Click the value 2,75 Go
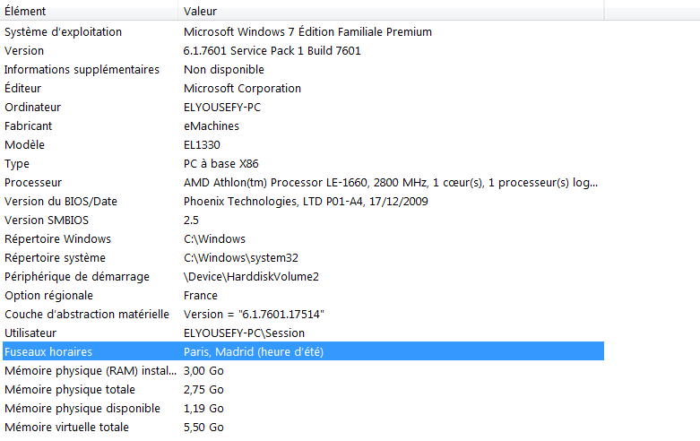Viewport: 700px width, 441px height. coord(203,390)
